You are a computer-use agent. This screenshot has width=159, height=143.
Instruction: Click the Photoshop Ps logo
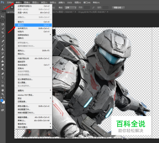[2, 2]
